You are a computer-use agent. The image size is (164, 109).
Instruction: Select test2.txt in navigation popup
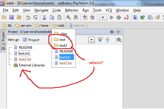[63, 63]
